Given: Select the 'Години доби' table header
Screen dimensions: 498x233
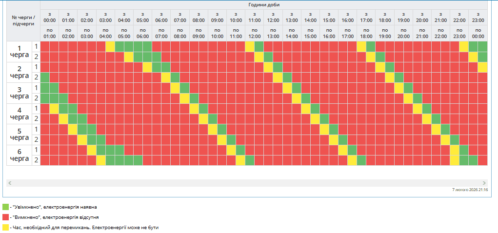Looking at the screenshot, I should pyautogui.click(x=263, y=4).
